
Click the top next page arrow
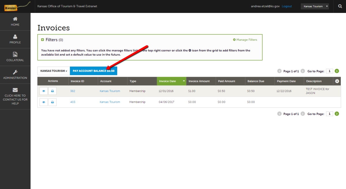(302, 71)
